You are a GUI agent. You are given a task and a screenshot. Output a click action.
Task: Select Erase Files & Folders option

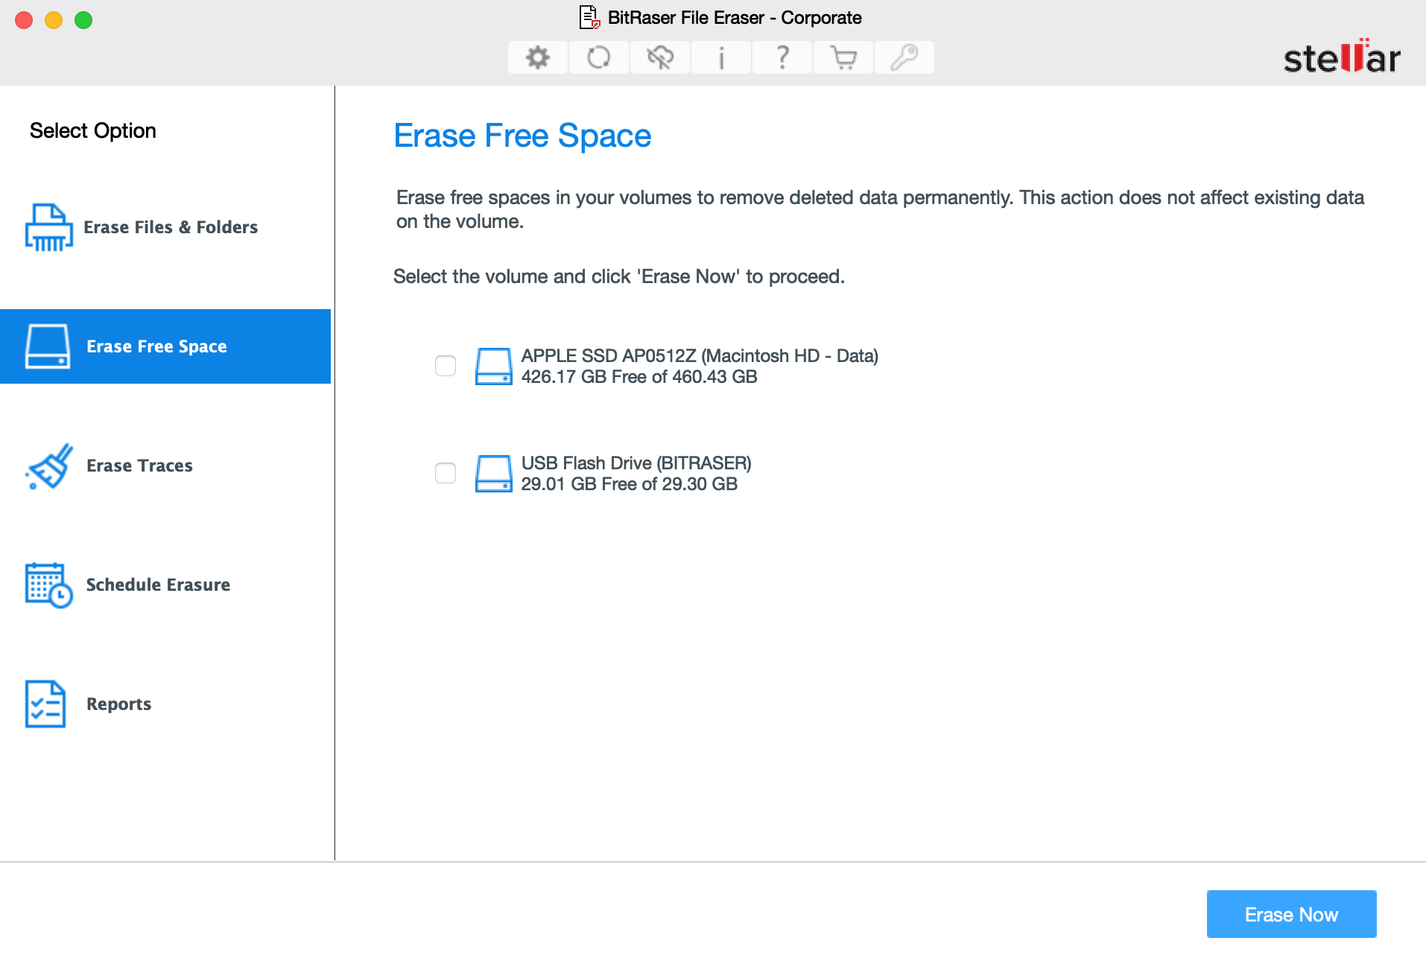tap(165, 227)
